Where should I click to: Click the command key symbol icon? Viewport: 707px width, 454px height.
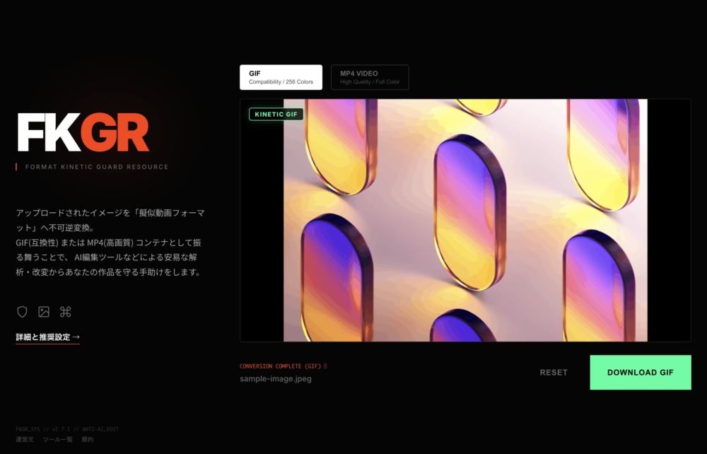pyautogui.click(x=66, y=312)
